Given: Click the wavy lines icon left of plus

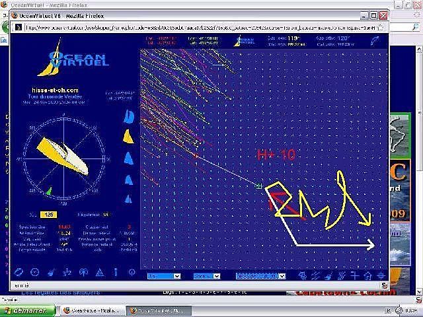Looking at the screenshot, I should (342, 276).
